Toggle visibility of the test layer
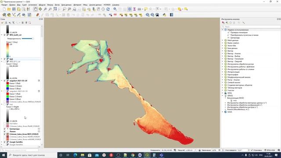 point(5,59)
